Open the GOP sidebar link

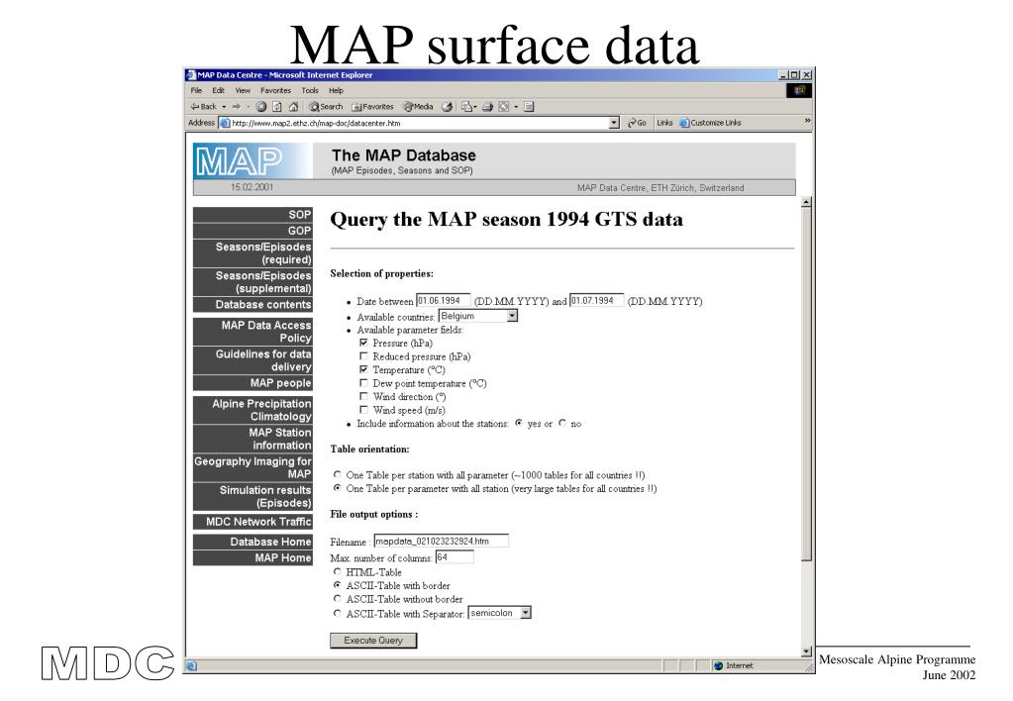[x=253, y=231]
